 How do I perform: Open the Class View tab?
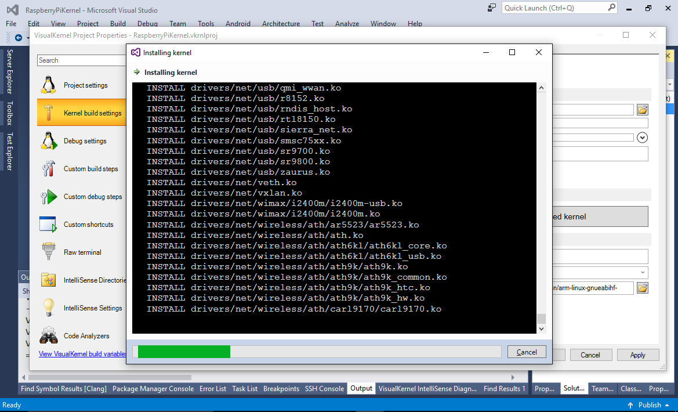click(631, 389)
